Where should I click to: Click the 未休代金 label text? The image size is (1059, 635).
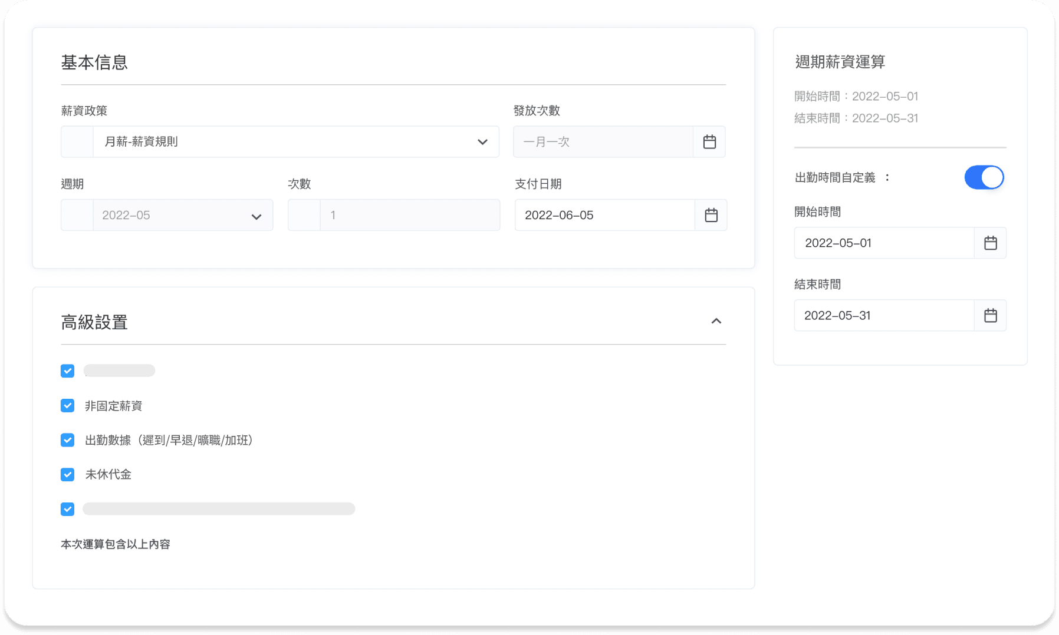108,474
